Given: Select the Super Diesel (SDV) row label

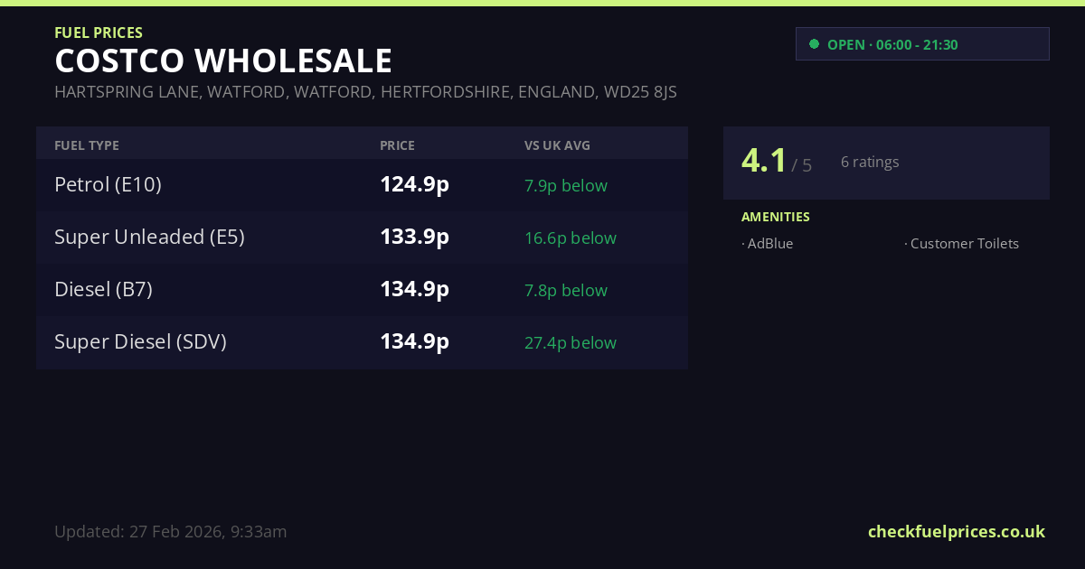Looking at the screenshot, I should coord(140,342).
